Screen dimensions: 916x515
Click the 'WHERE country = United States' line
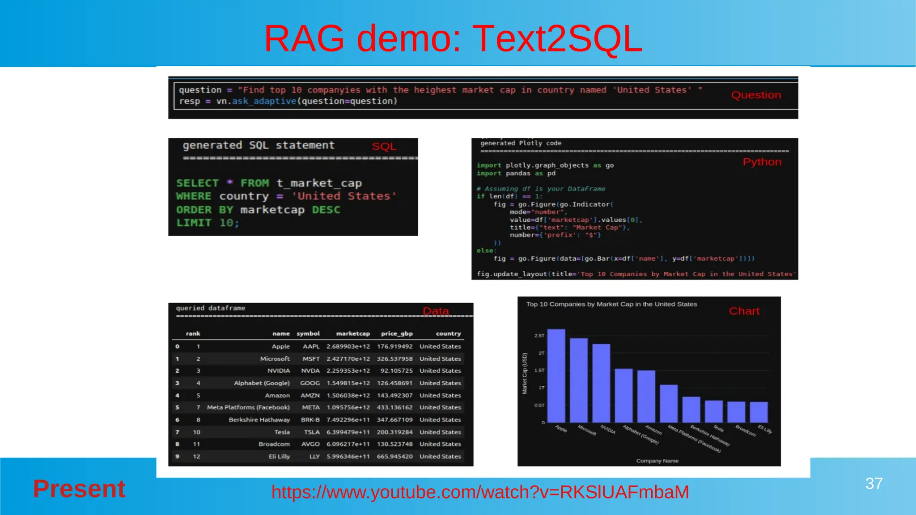(286, 196)
